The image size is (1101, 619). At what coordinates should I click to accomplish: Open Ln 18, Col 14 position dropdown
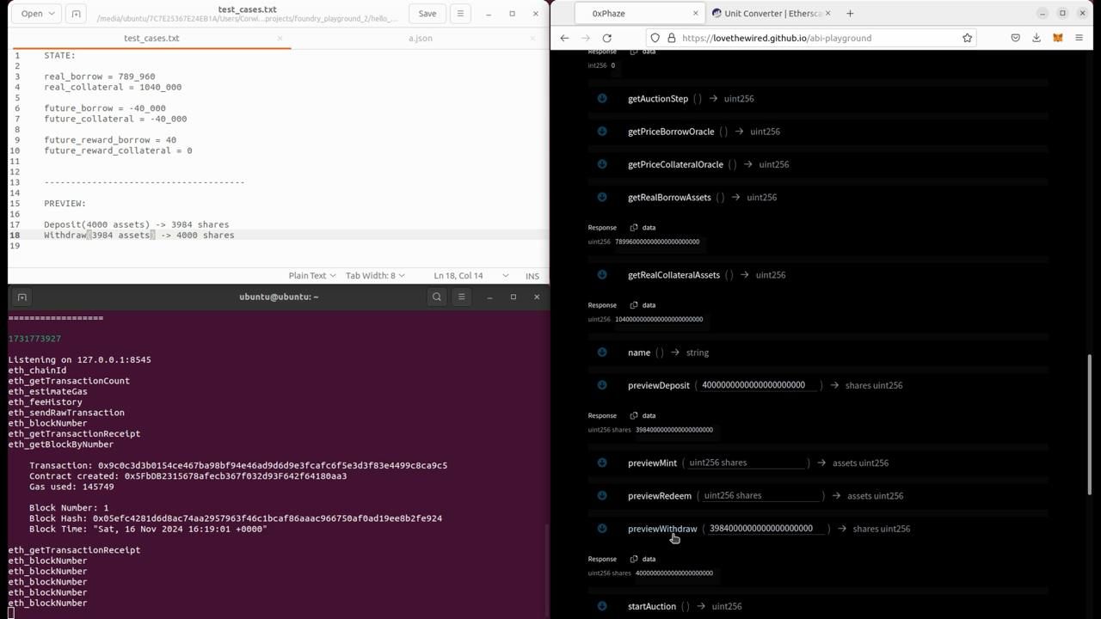tap(471, 275)
